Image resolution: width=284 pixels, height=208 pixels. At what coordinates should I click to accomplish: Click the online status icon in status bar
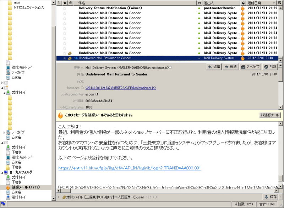tap(3, 204)
